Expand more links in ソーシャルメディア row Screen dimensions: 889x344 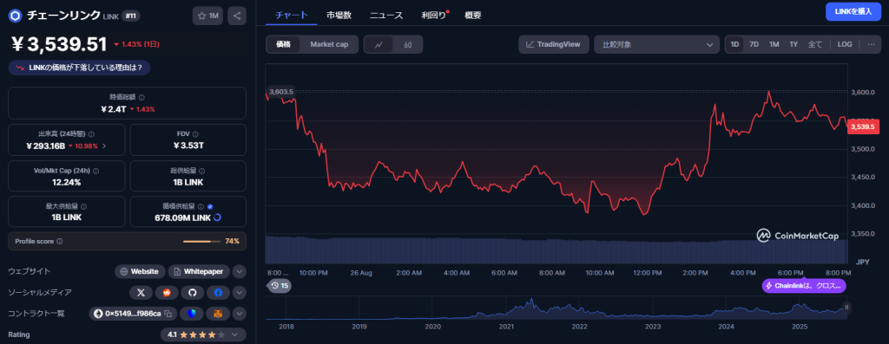[x=240, y=293]
